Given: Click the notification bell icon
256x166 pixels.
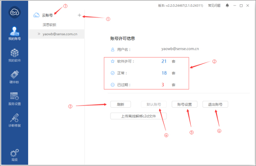Looking at the screenshot, I should tap(227, 6).
